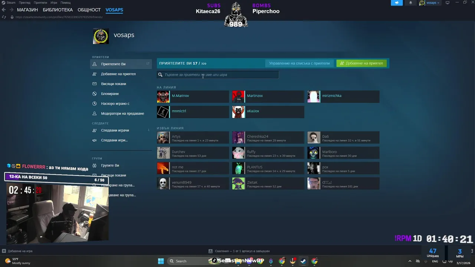
Task: Open the weather widget in taskbar
Action: tap(18, 261)
